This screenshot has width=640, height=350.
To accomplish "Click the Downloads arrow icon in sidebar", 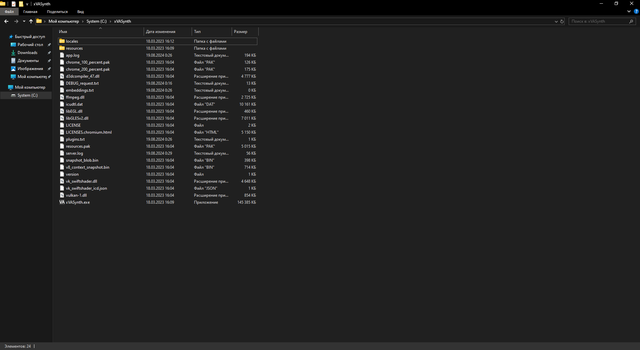I will (13, 53).
